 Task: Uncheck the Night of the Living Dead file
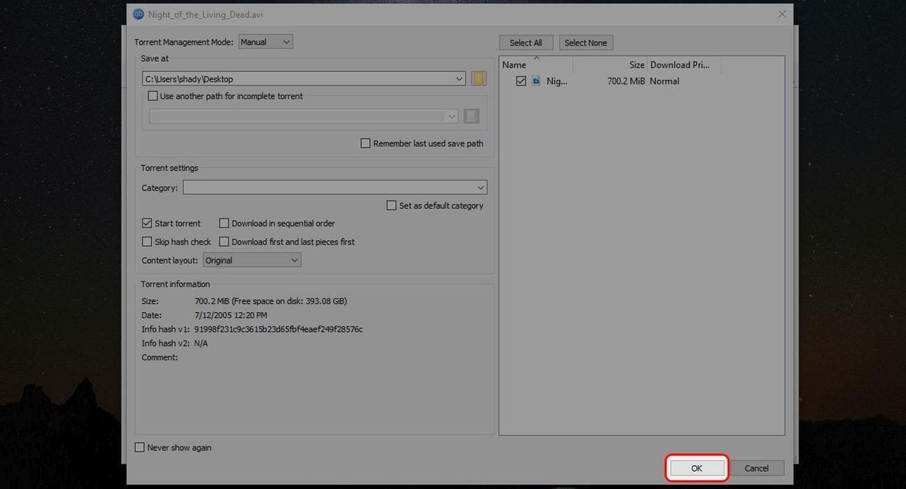(521, 81)
